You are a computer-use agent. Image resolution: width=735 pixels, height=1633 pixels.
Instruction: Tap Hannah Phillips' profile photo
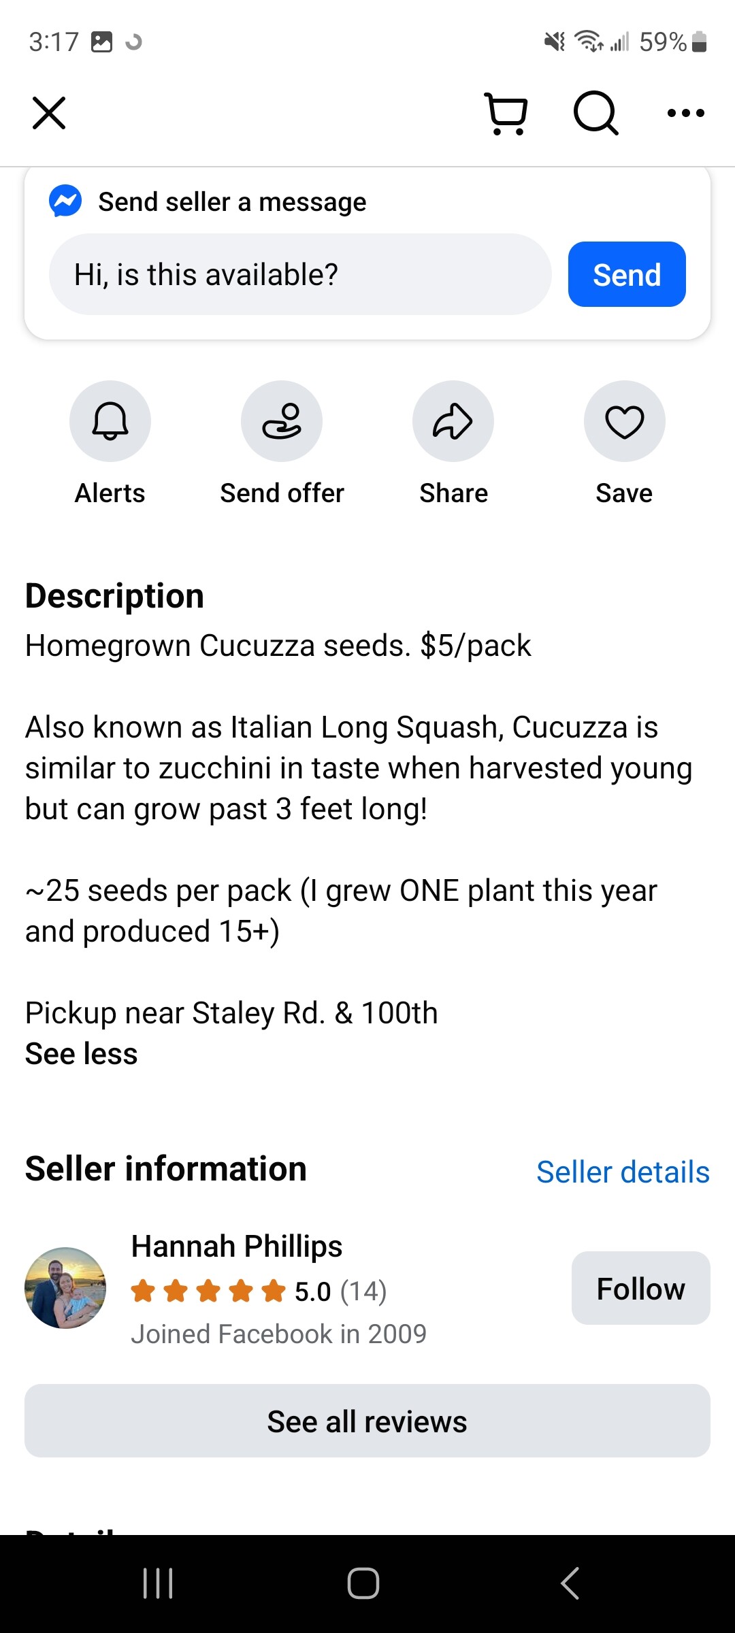(65, 1288)
